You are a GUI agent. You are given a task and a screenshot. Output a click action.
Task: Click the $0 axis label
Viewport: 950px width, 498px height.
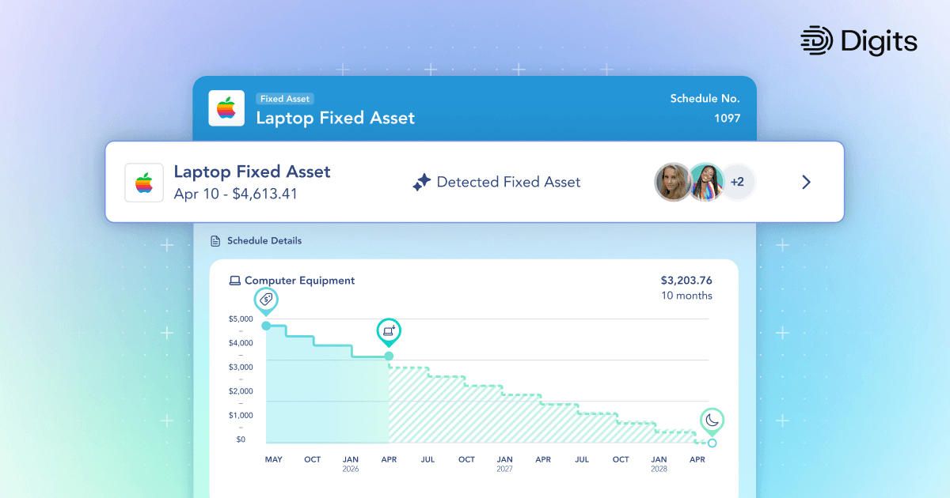(x=241, y=440)
